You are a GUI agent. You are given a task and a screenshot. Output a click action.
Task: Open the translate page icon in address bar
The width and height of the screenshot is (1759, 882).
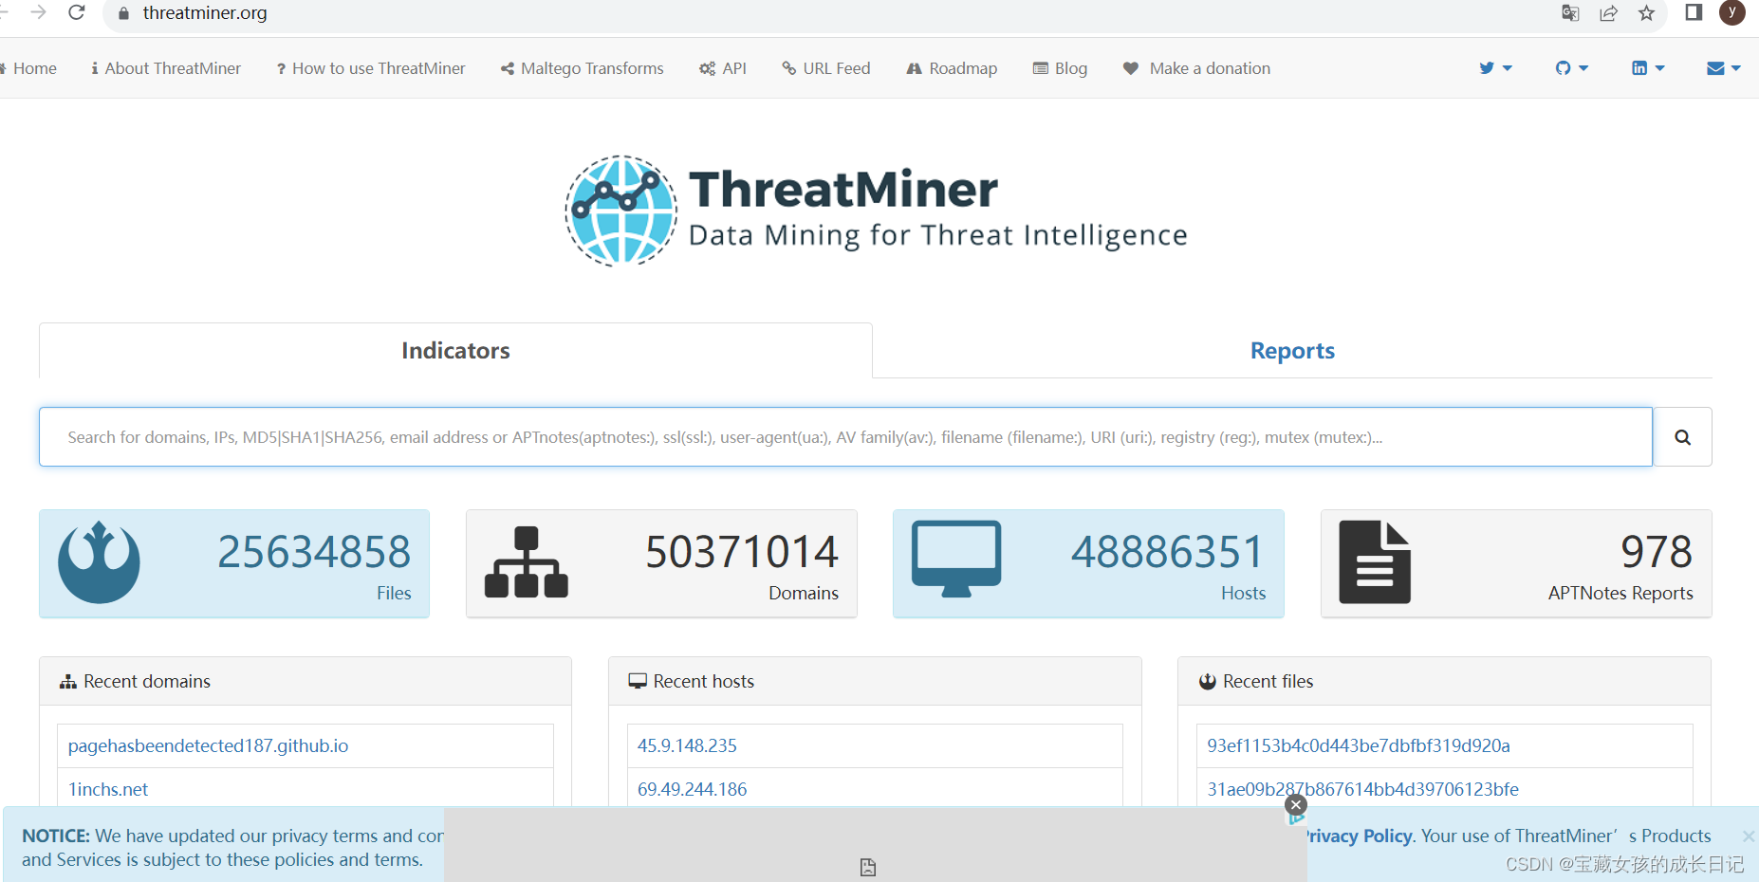[1570, 12]
